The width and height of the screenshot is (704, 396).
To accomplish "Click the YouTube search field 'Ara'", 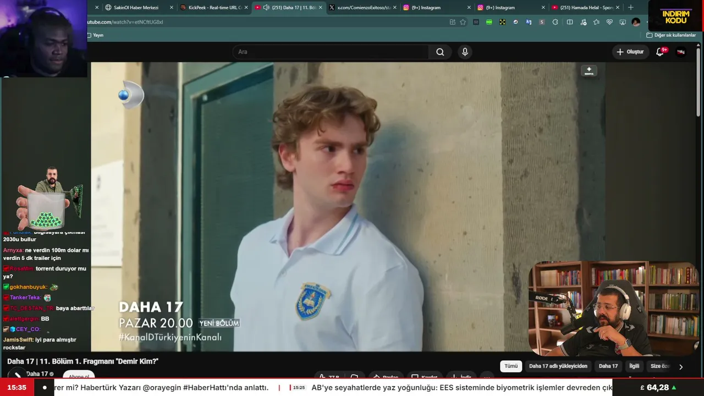I will (331, 52).
